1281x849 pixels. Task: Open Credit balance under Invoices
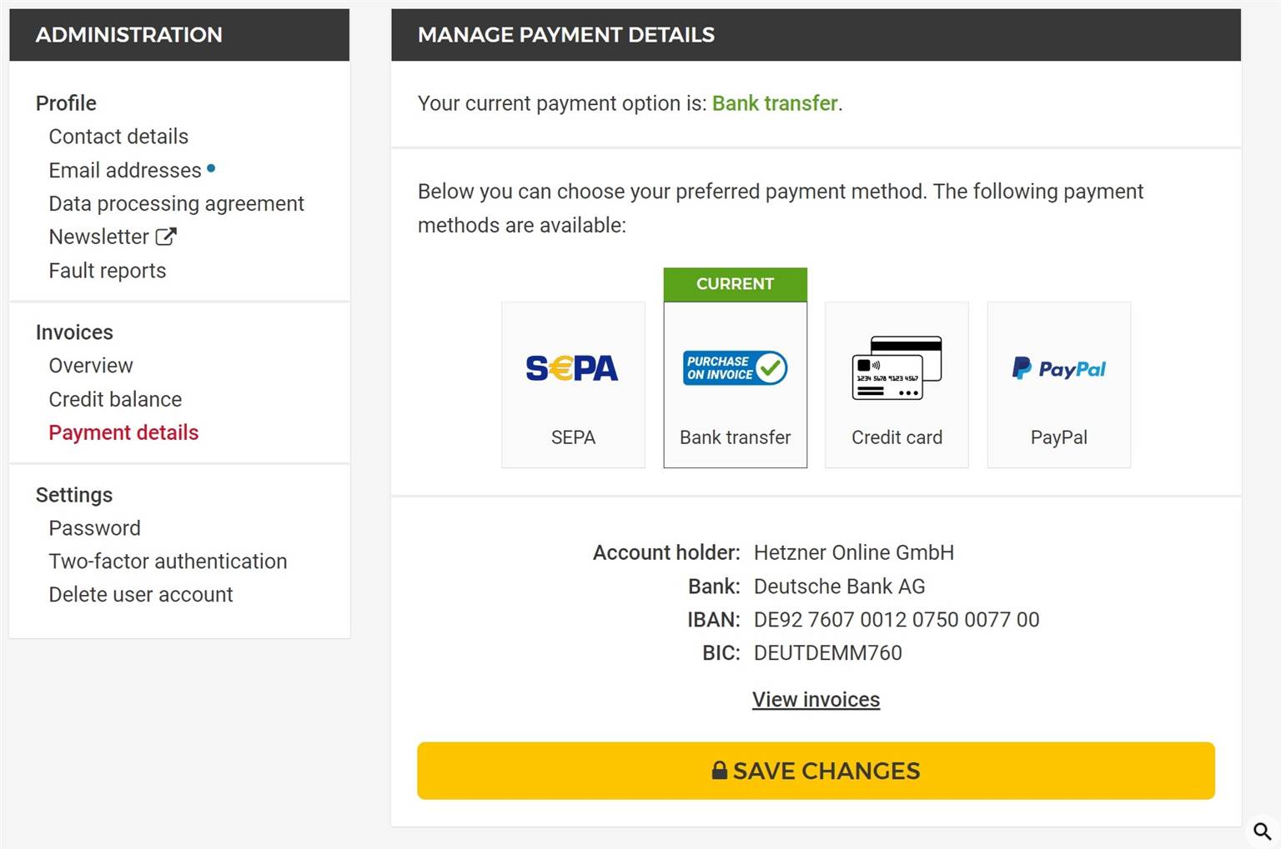(x=115, y=399)
